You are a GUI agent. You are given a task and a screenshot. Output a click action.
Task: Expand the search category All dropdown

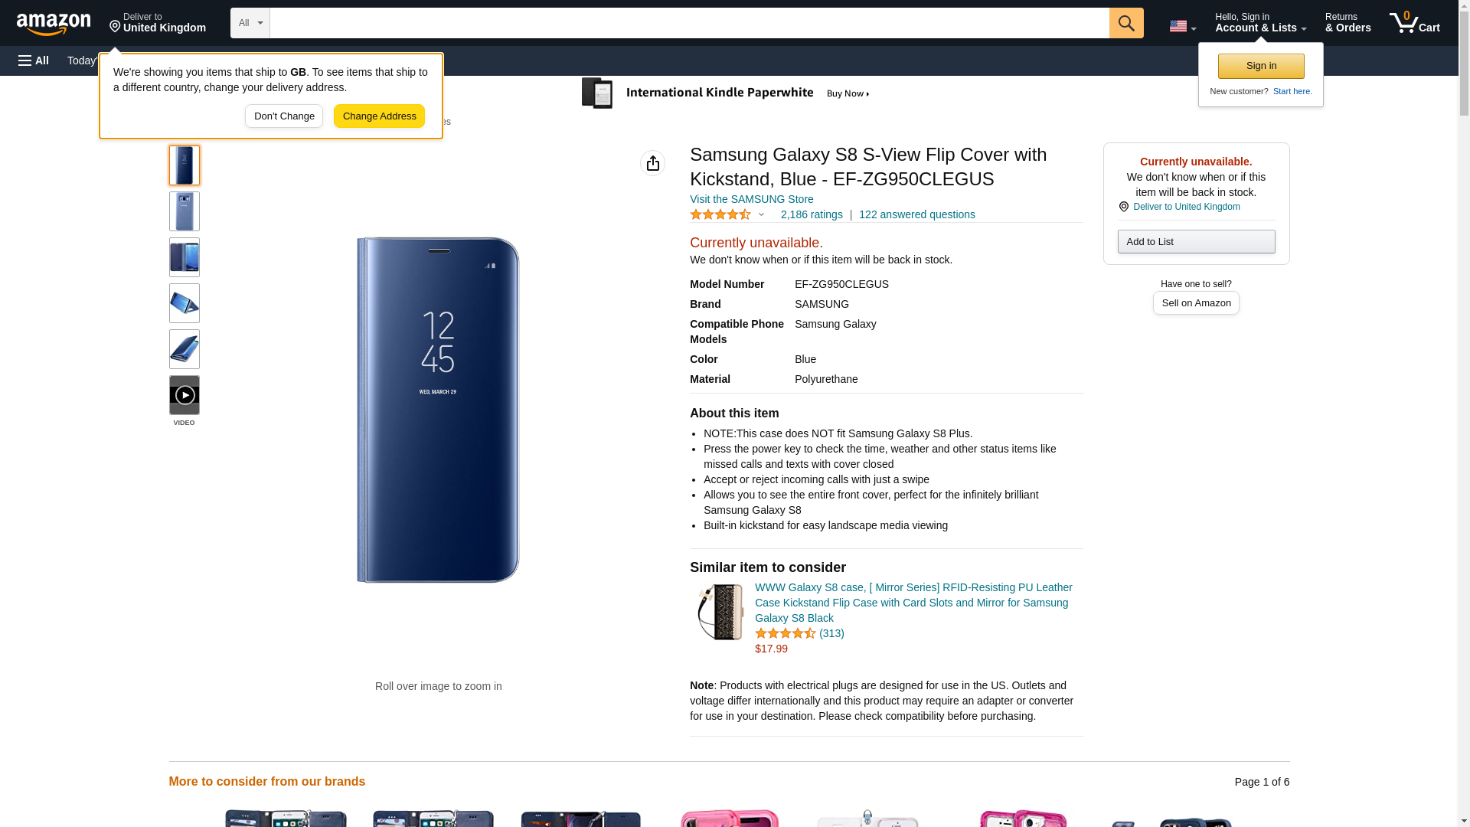click(x=250, y=23)
